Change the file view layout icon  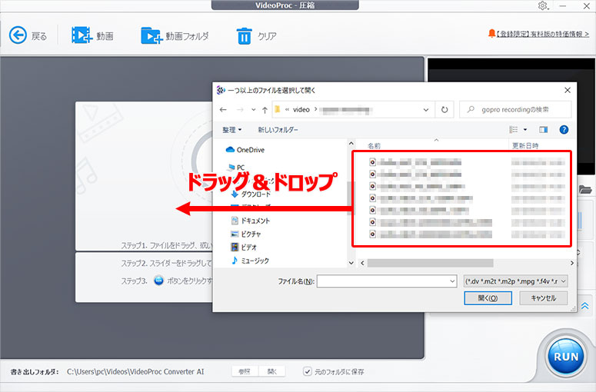514,130
